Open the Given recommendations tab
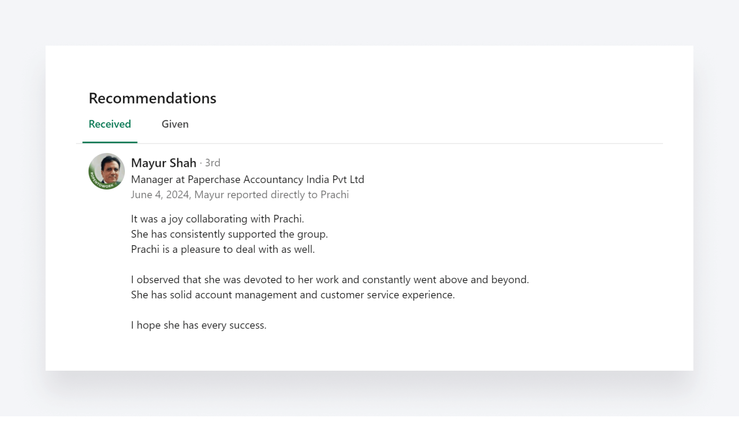The height and width of the screenshot is (422, 739). 175,124
